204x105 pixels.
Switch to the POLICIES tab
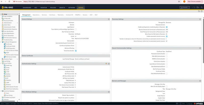click(x=53, y=8)
